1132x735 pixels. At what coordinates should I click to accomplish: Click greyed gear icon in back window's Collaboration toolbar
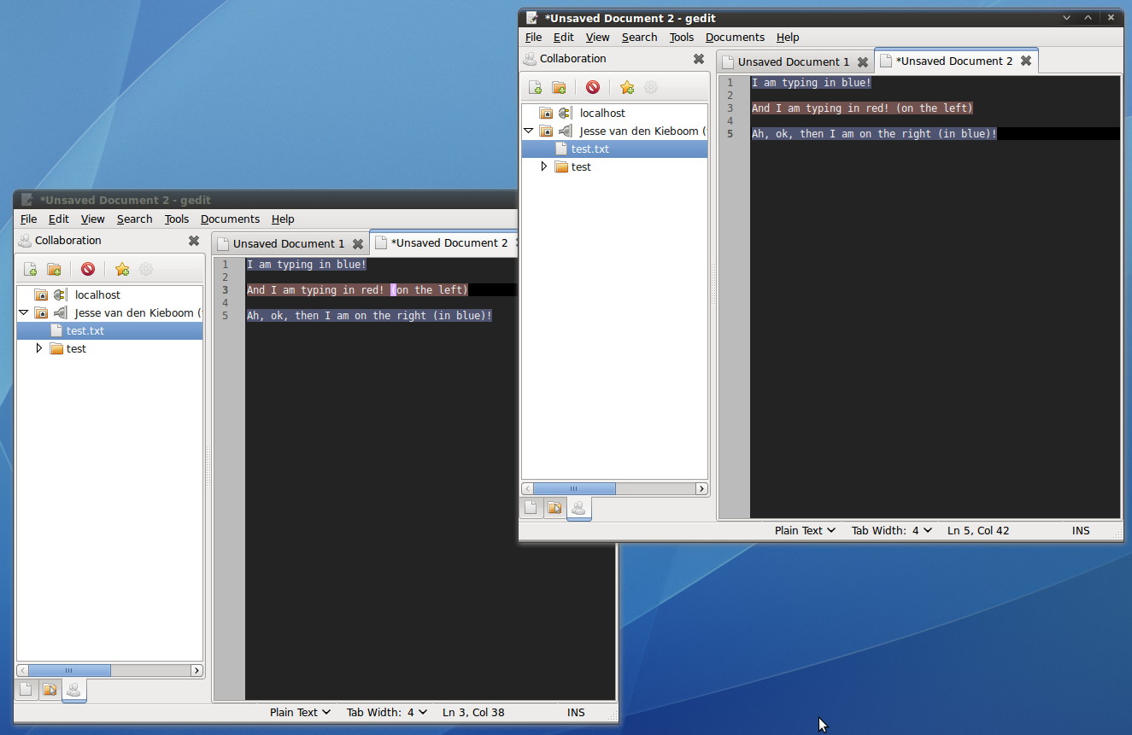146,269
